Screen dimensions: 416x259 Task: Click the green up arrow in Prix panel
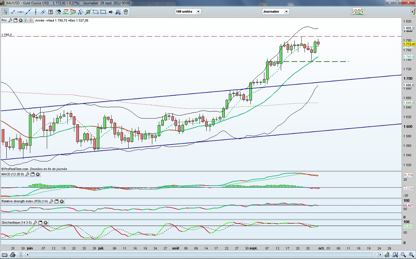26,20
